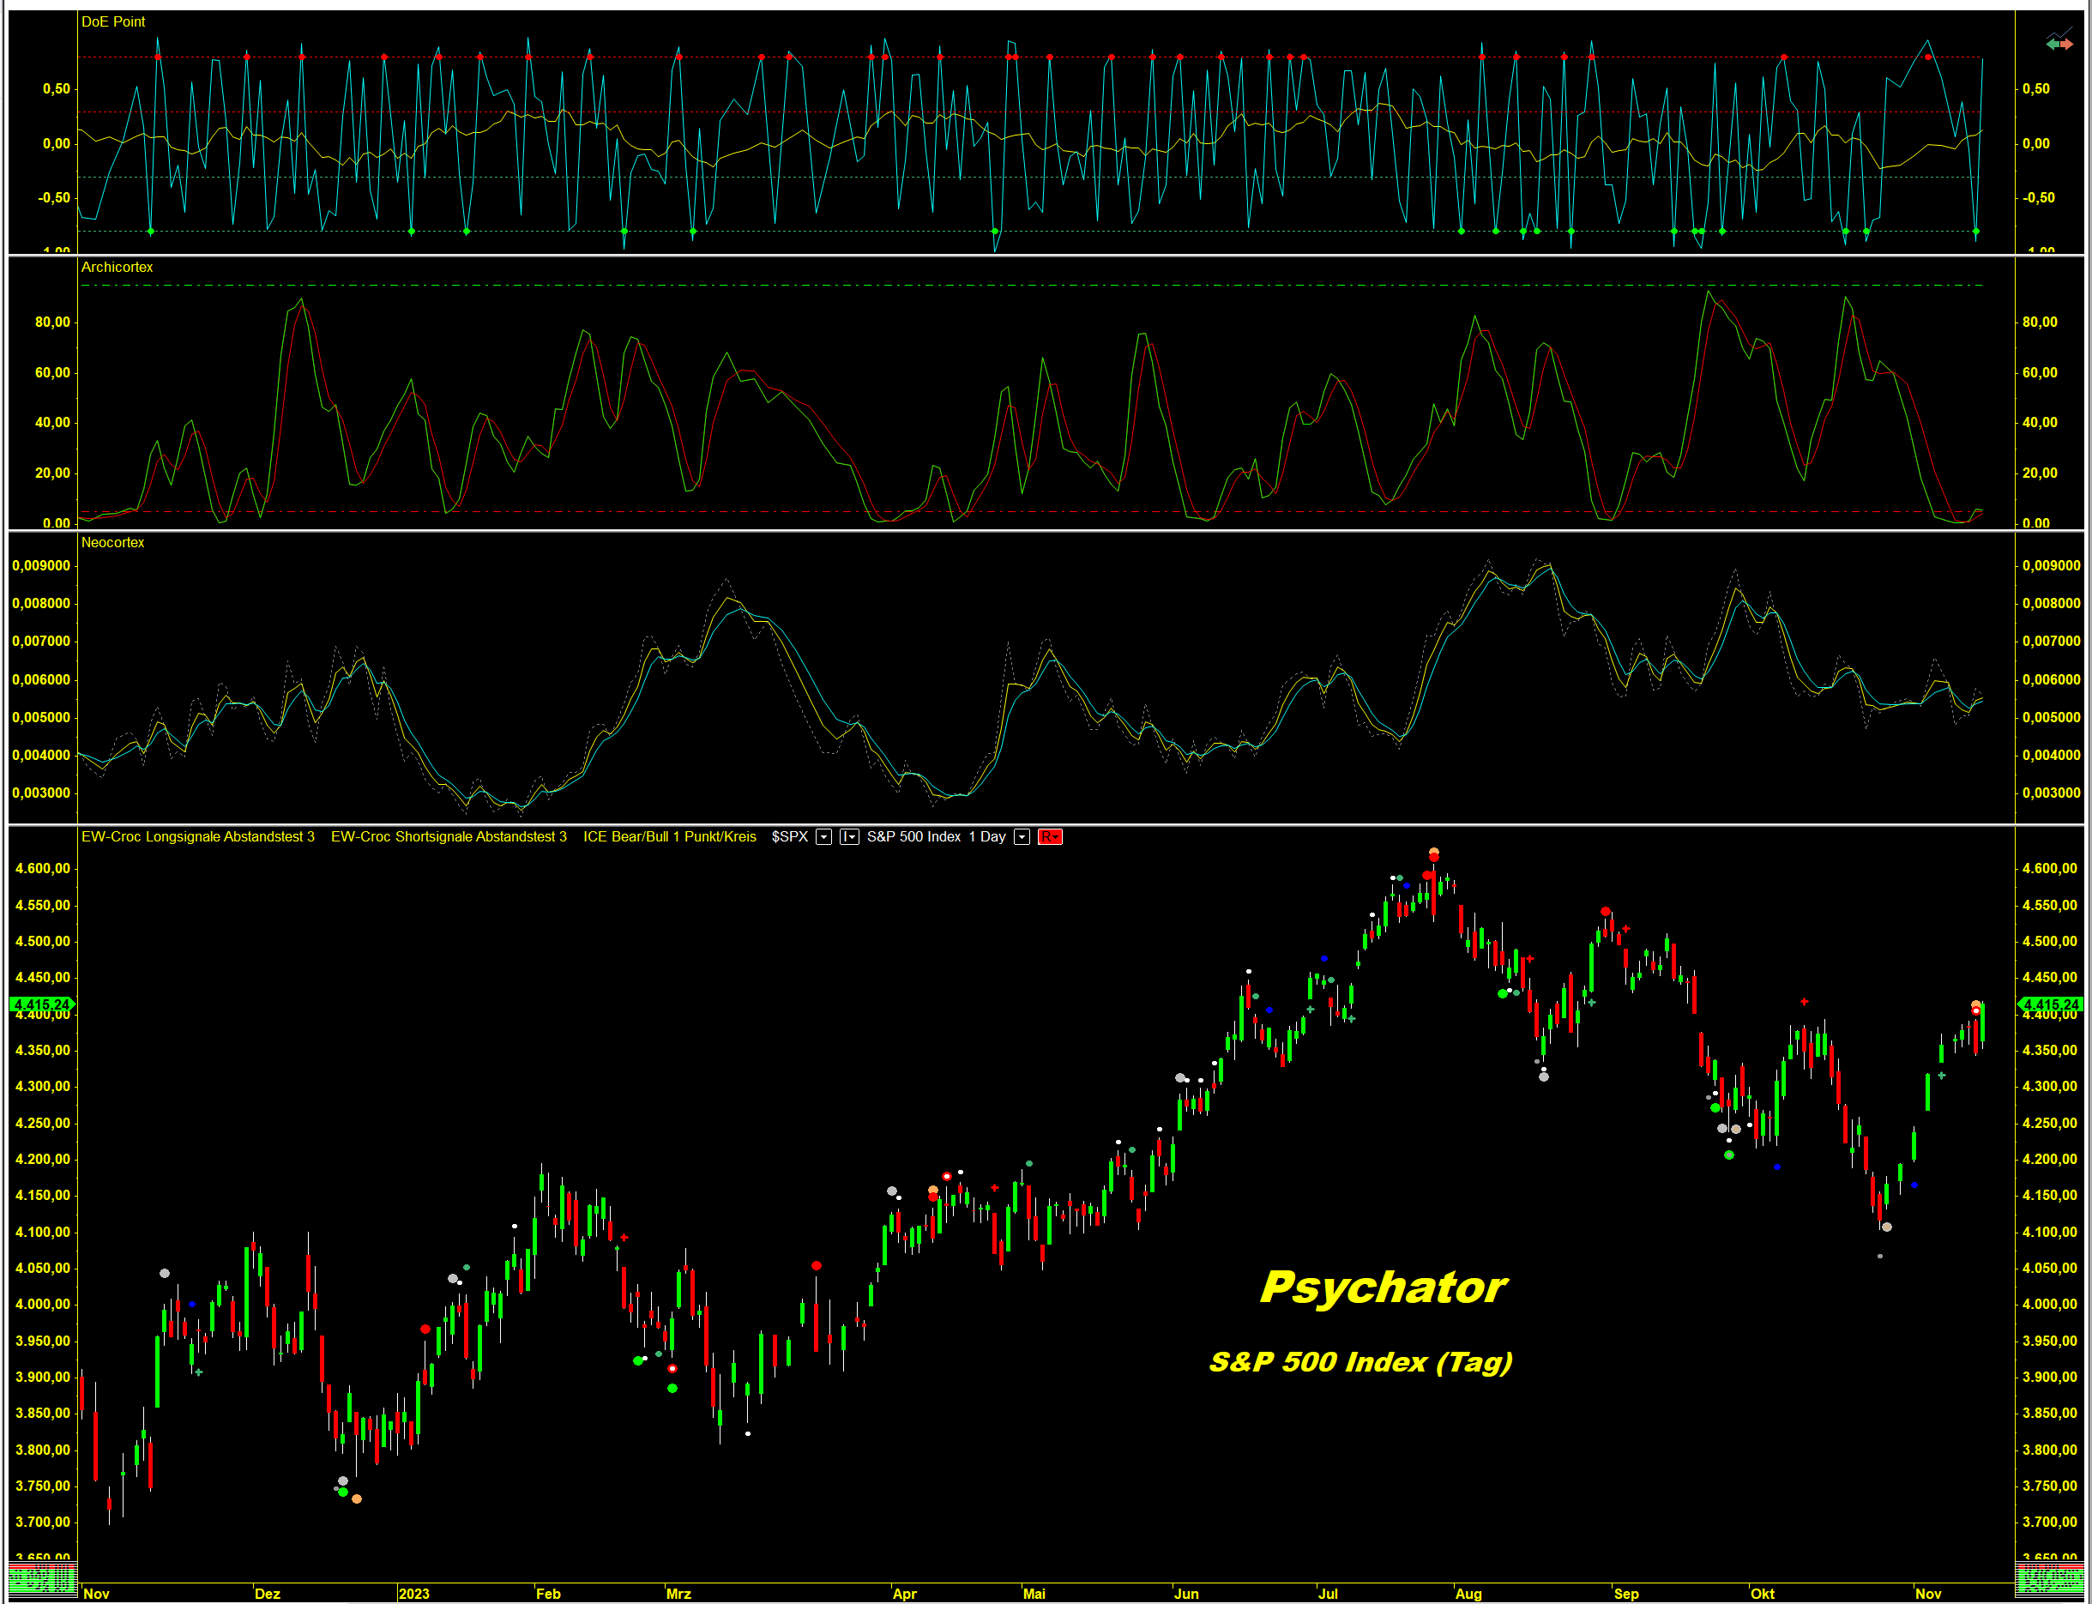Click the green 4.415,24 price tag at left

click(40, 1004)
